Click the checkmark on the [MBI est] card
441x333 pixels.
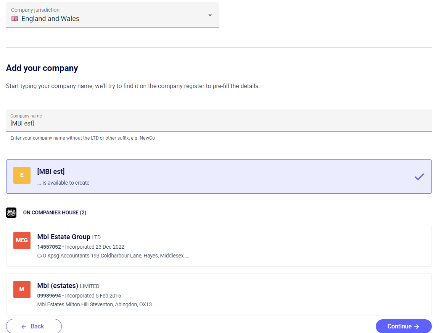click(x=419, y=177)
